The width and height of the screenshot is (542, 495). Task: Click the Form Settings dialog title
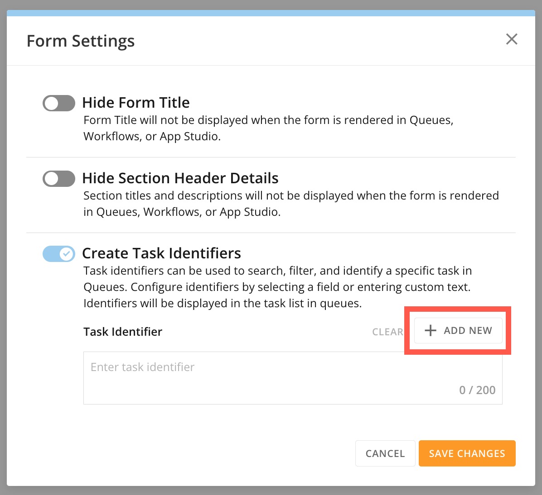tap(81, 41)
